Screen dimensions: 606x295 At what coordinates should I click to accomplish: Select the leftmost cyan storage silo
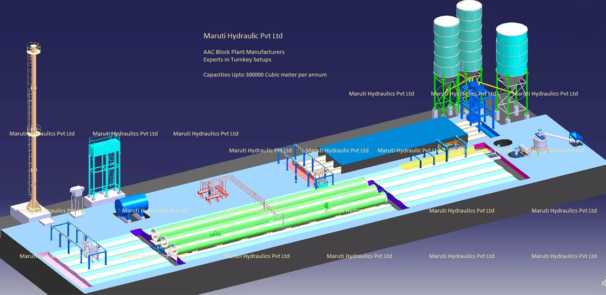446,43
